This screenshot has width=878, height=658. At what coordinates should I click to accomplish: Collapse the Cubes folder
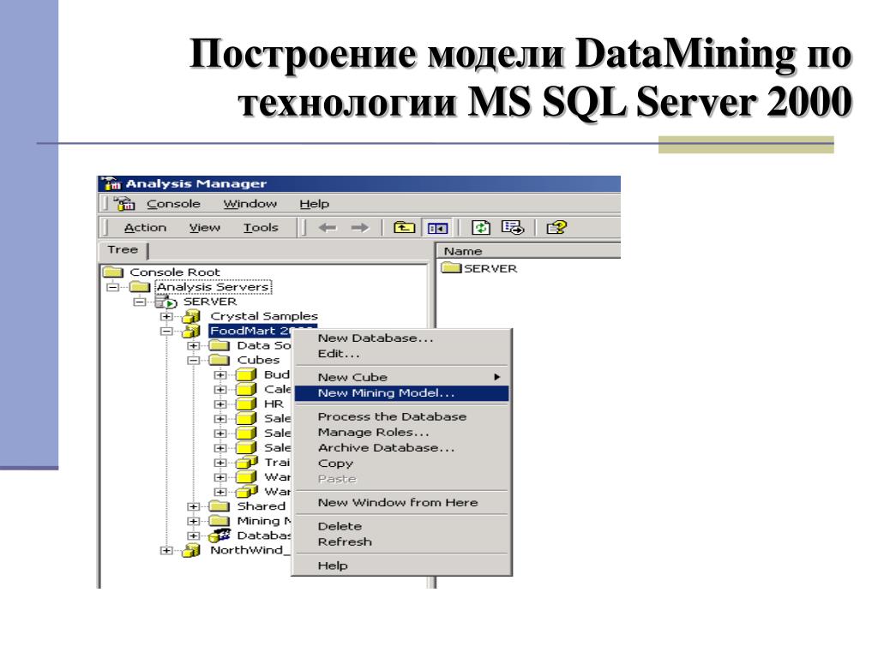pyautogui.click(x=193, y=361)
